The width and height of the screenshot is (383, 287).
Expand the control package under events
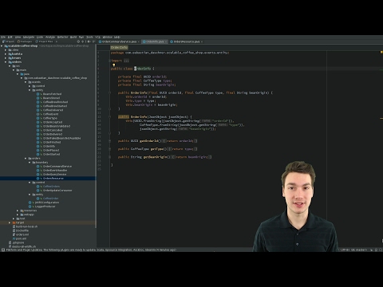point(30,86)
